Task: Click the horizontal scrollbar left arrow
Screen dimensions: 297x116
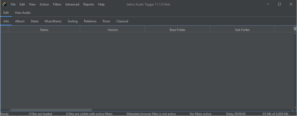Action: (x=10, y=110)
